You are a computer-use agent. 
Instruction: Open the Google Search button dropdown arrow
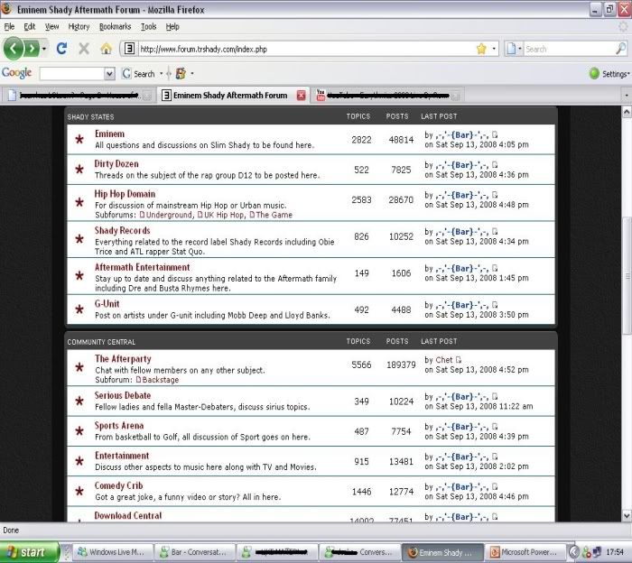tap(162, 74)
